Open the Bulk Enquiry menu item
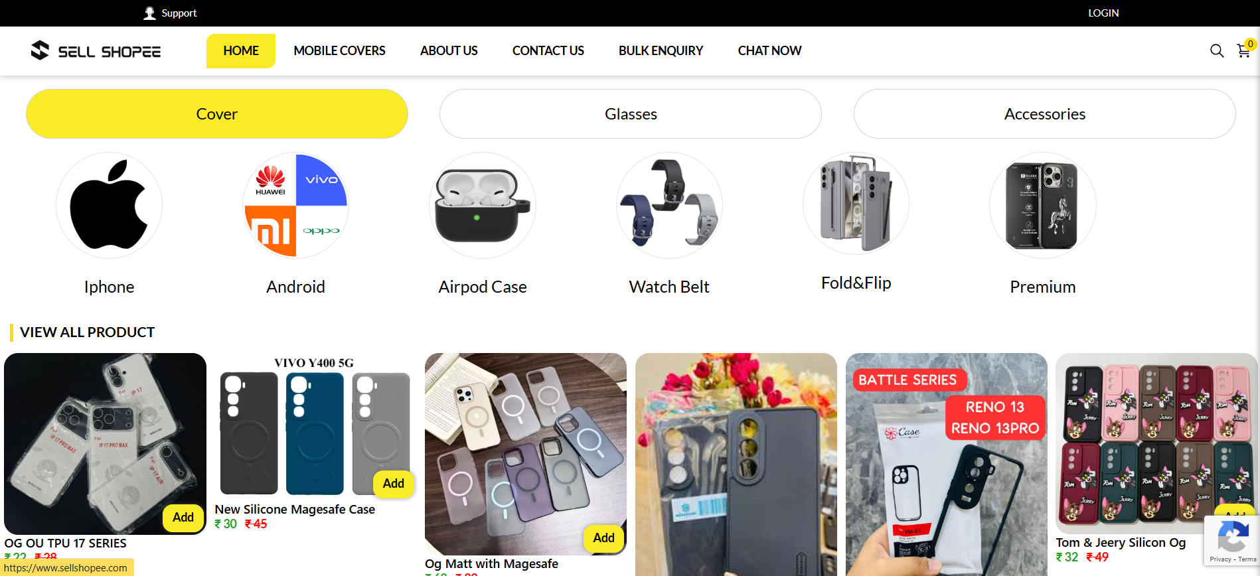Viewport: 1260px width, 576px height. [x=661, y=51]
